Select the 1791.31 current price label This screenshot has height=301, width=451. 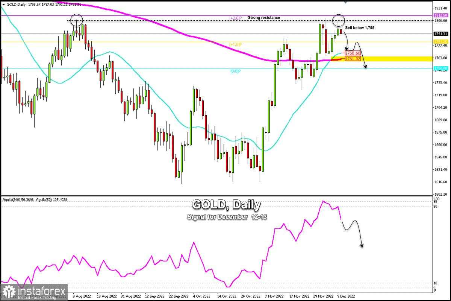coord(440,33)
